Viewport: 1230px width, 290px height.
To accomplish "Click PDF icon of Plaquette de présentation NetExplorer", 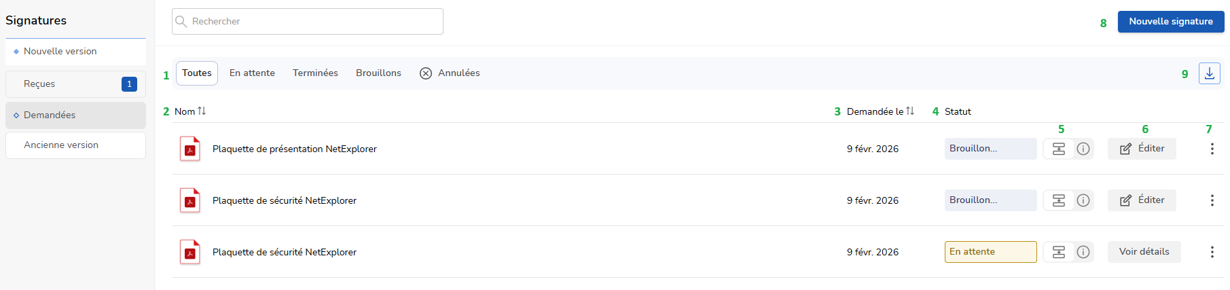I will [x=190, y=149].
